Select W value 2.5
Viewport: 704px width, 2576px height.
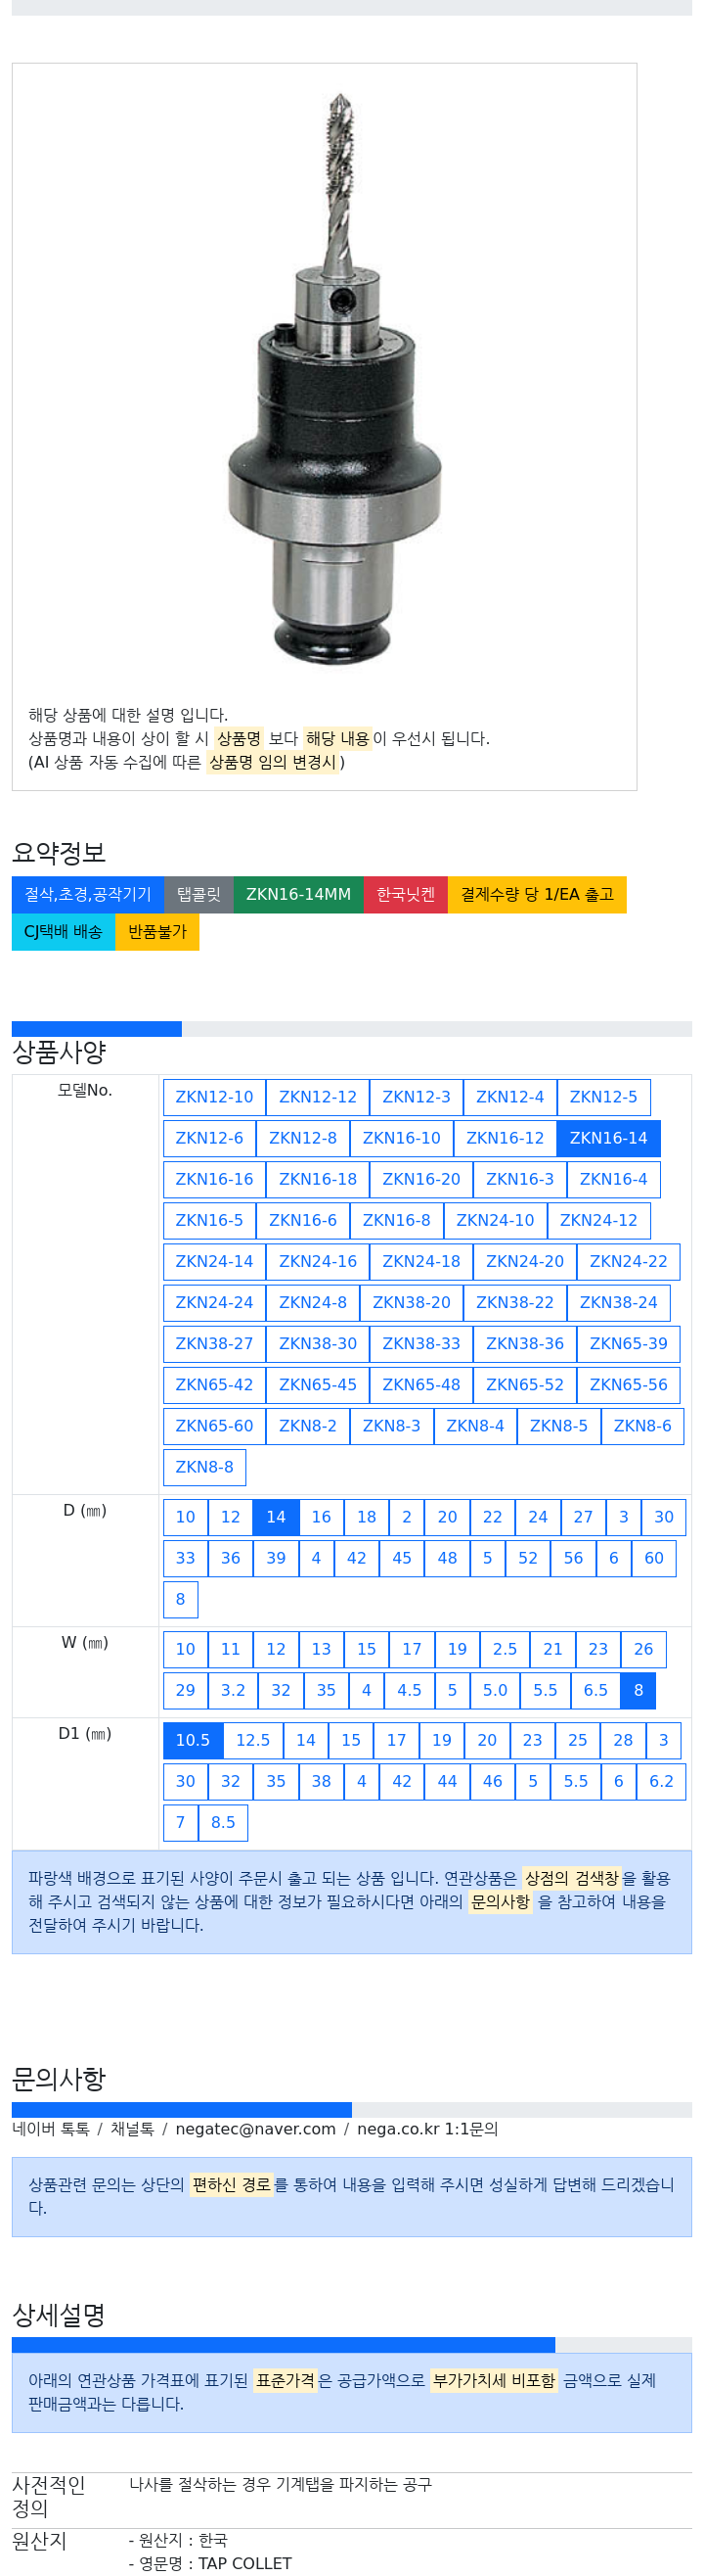click(x=505, y=1649)
